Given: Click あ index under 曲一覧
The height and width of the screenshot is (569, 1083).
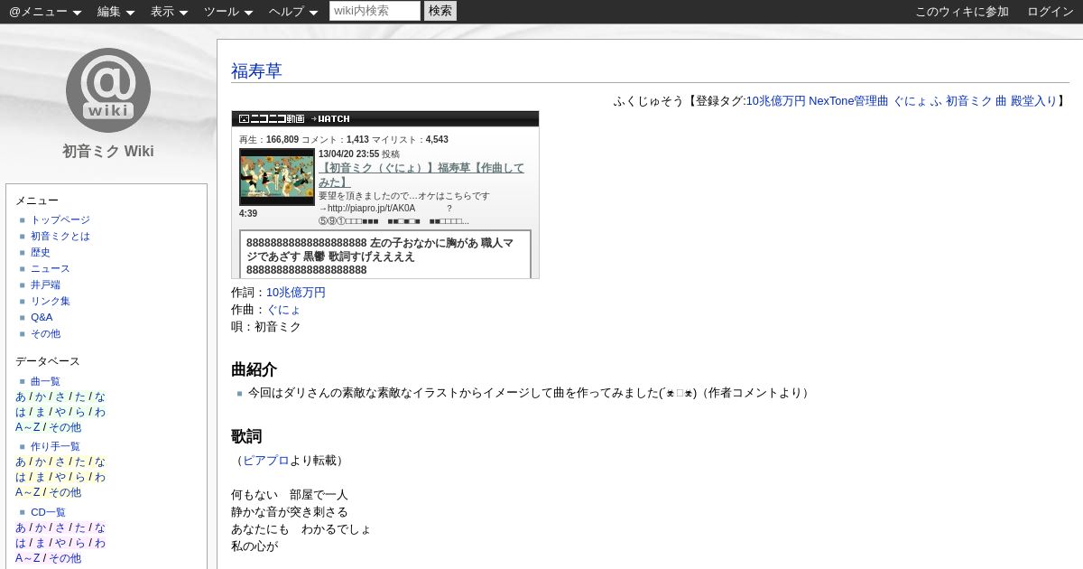Looking at the screenshot, I should click(x=21, y=396).
